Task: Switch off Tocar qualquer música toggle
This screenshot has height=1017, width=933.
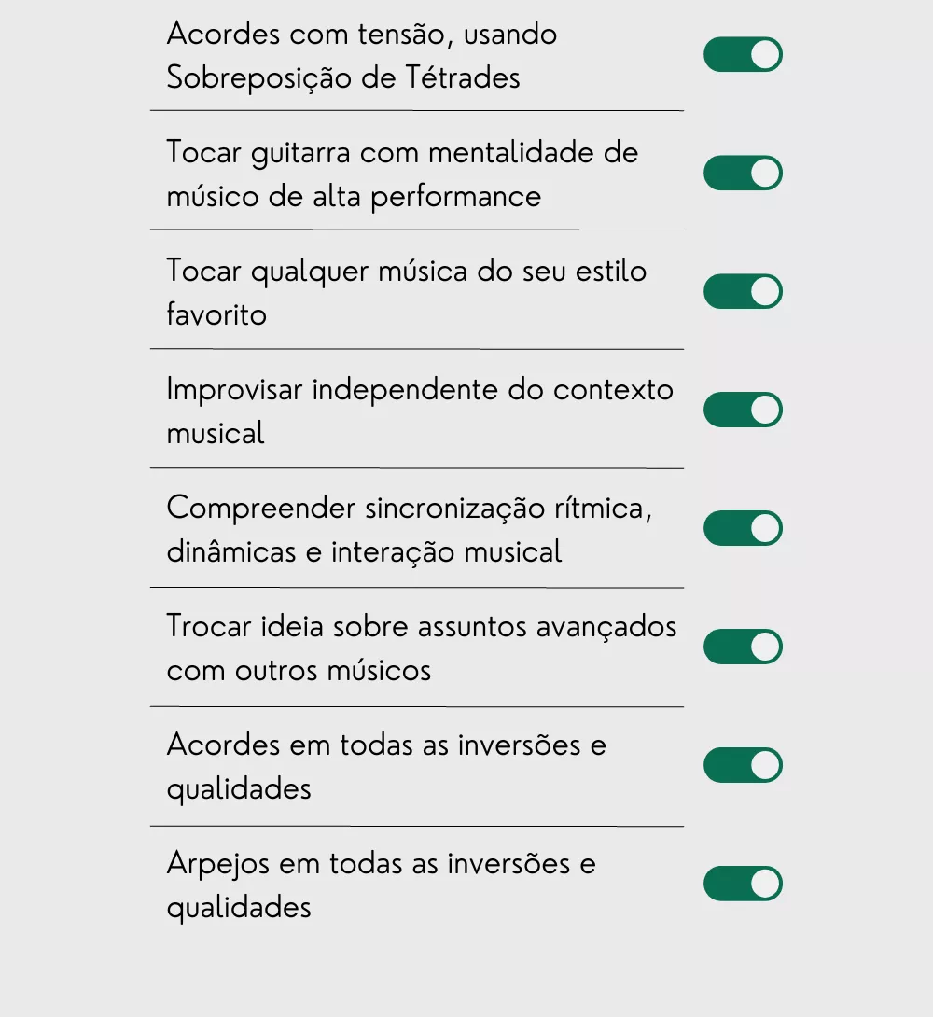Action: 743,292
